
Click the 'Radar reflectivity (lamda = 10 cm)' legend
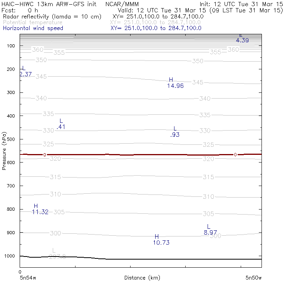52,17
